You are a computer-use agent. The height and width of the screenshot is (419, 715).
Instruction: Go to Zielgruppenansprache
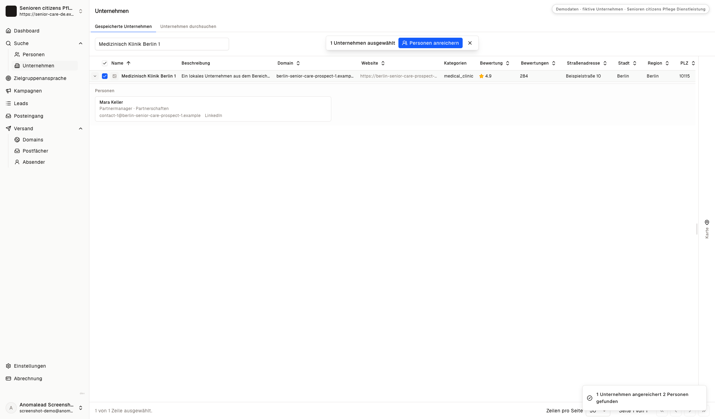click(x=40, y=78)
